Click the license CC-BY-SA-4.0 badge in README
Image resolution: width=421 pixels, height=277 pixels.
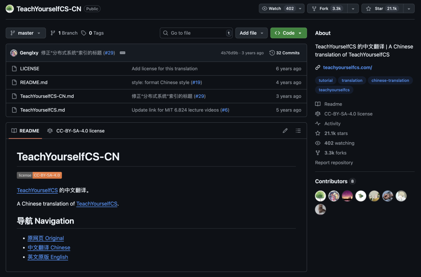[39, 175]
